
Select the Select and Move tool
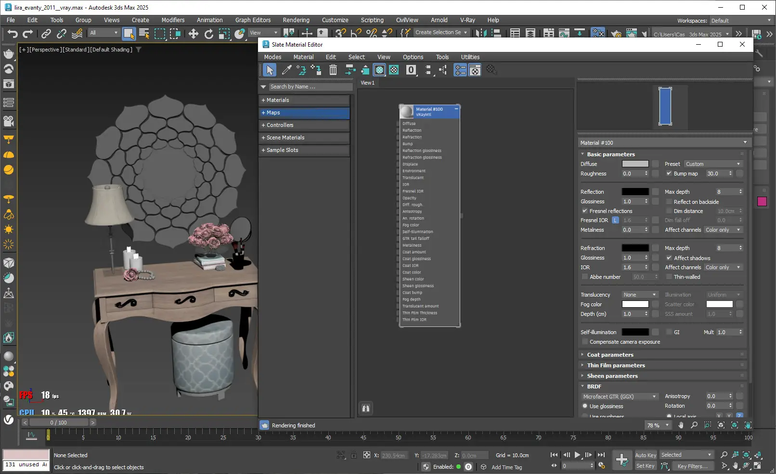(x=193, y=33)
